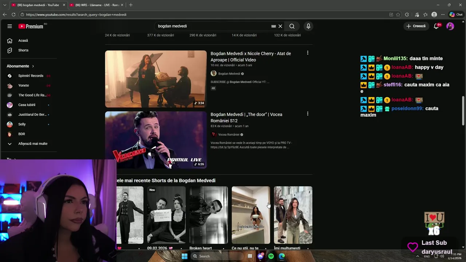View site information lock icon
466x262 pixels.
point(22,15)
